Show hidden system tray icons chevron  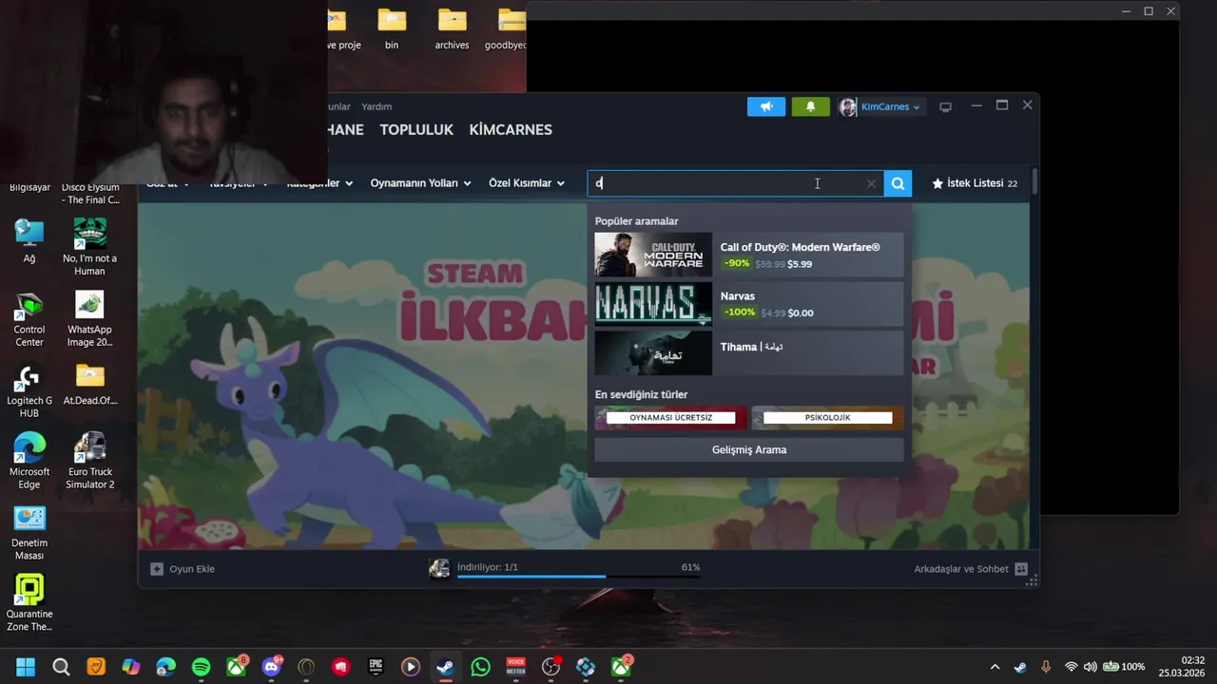[x=995, y=667]
